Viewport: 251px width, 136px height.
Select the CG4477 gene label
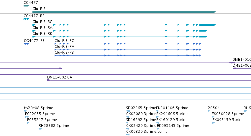pos(31,3)
